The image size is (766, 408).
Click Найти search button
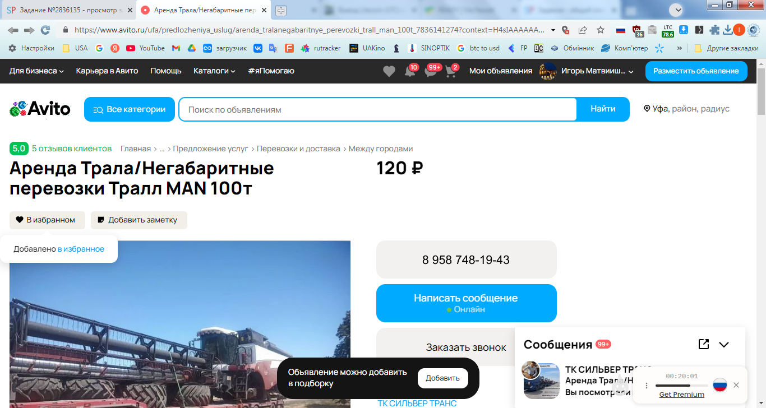[603, 109]
